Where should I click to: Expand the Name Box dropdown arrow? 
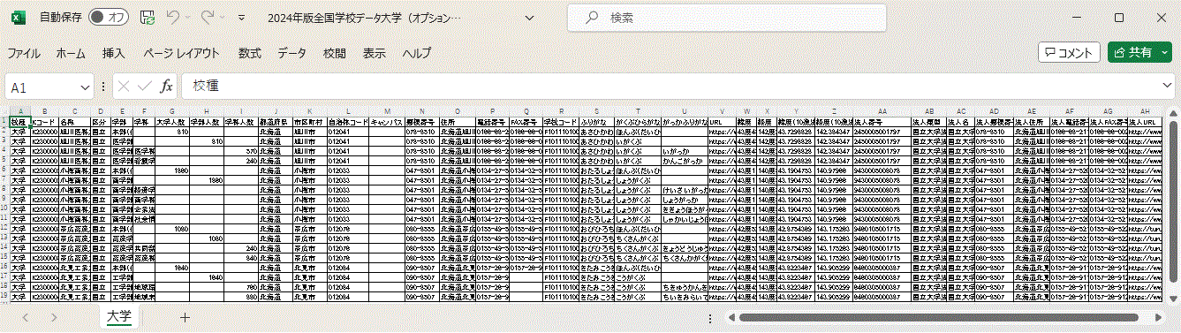click(x=85, y=87)
